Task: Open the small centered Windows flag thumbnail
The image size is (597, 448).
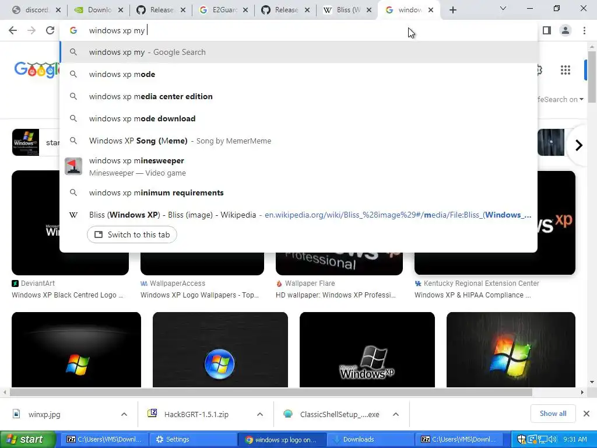Action: tap(76, 350)
